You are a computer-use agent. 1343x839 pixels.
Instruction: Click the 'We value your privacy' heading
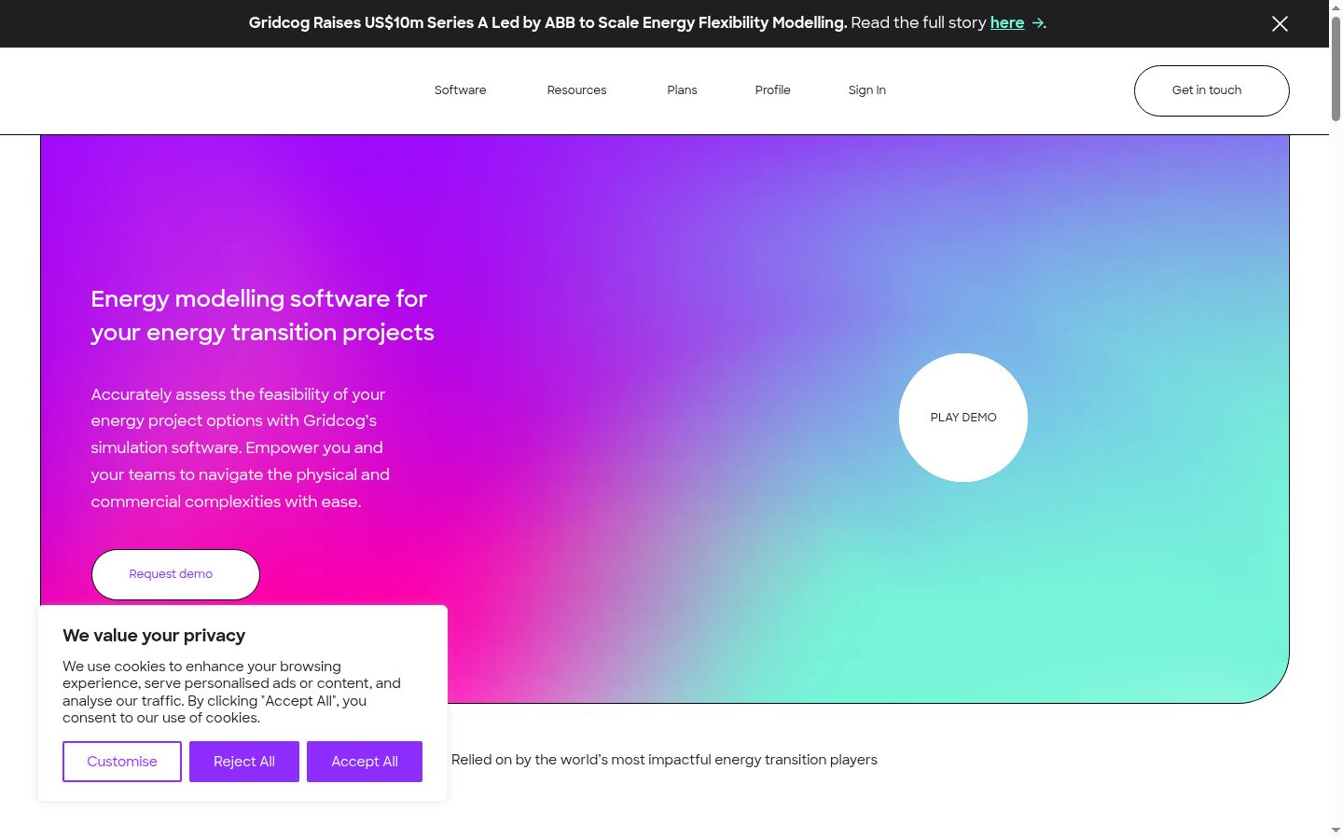pyautogui.click(x=154, y=636)
